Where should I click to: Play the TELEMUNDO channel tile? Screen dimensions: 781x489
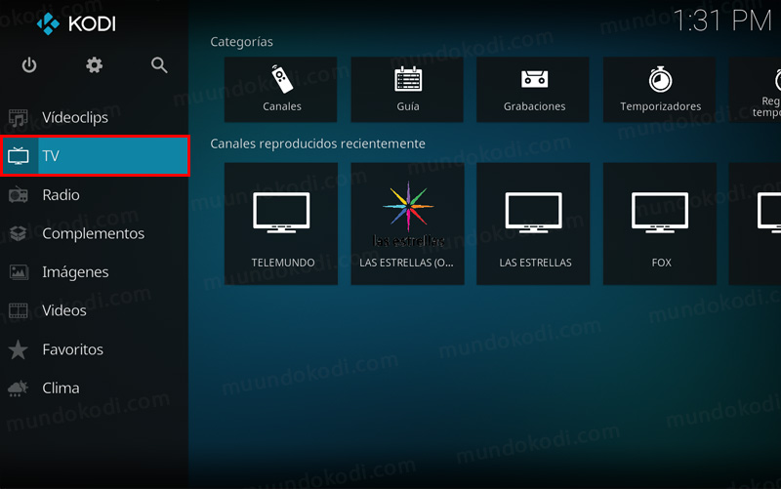(x=281, y=224)
